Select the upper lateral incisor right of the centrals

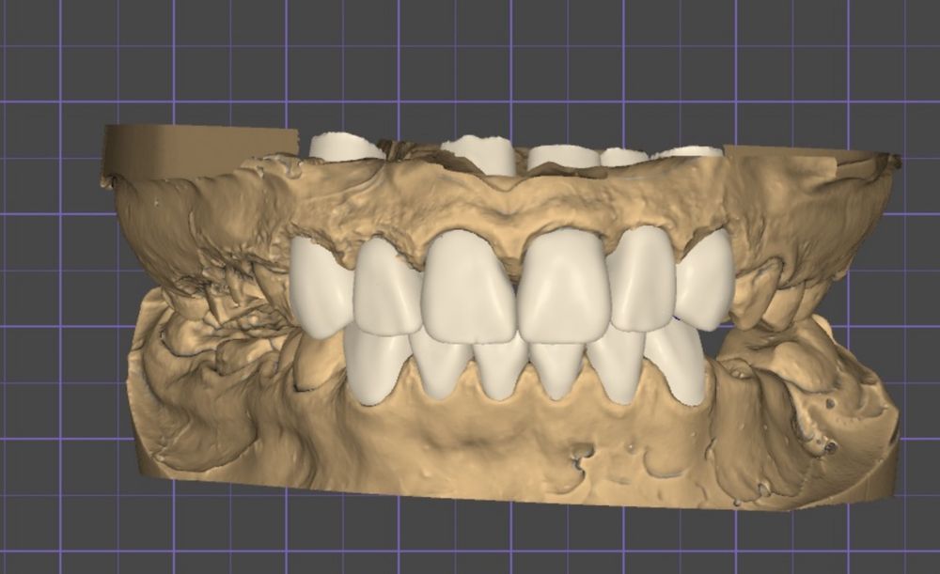(x=643, y=279)
